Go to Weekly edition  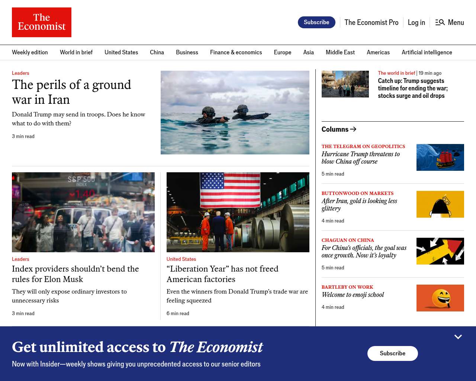30,52
